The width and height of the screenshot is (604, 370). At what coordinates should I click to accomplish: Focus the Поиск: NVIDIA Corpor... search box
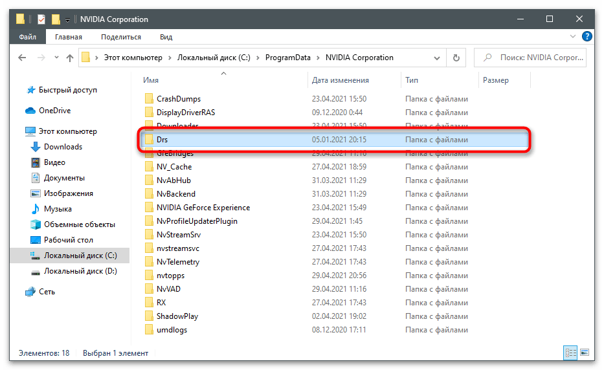(x=530, y=58)
